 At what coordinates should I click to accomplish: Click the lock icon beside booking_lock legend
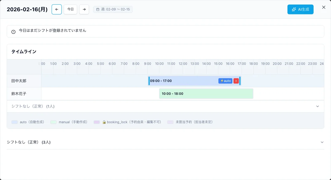pos(104,122)
